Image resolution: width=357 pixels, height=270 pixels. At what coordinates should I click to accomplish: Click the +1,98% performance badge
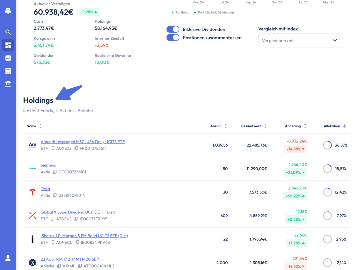pos(89,12)
